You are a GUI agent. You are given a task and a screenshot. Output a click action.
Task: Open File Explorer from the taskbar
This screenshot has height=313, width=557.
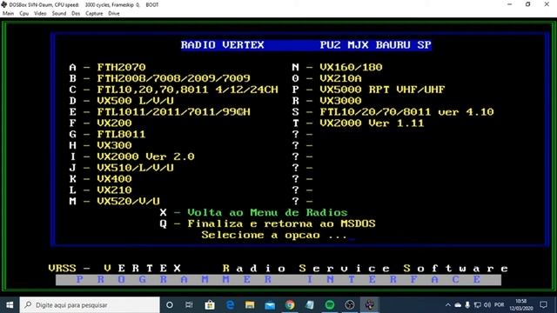coord(250,305)
